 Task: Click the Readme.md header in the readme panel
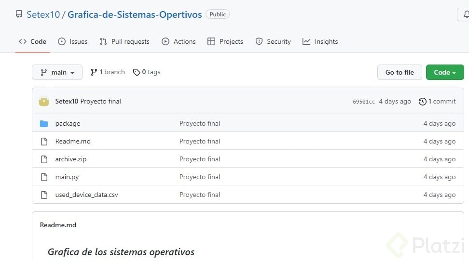58,225
